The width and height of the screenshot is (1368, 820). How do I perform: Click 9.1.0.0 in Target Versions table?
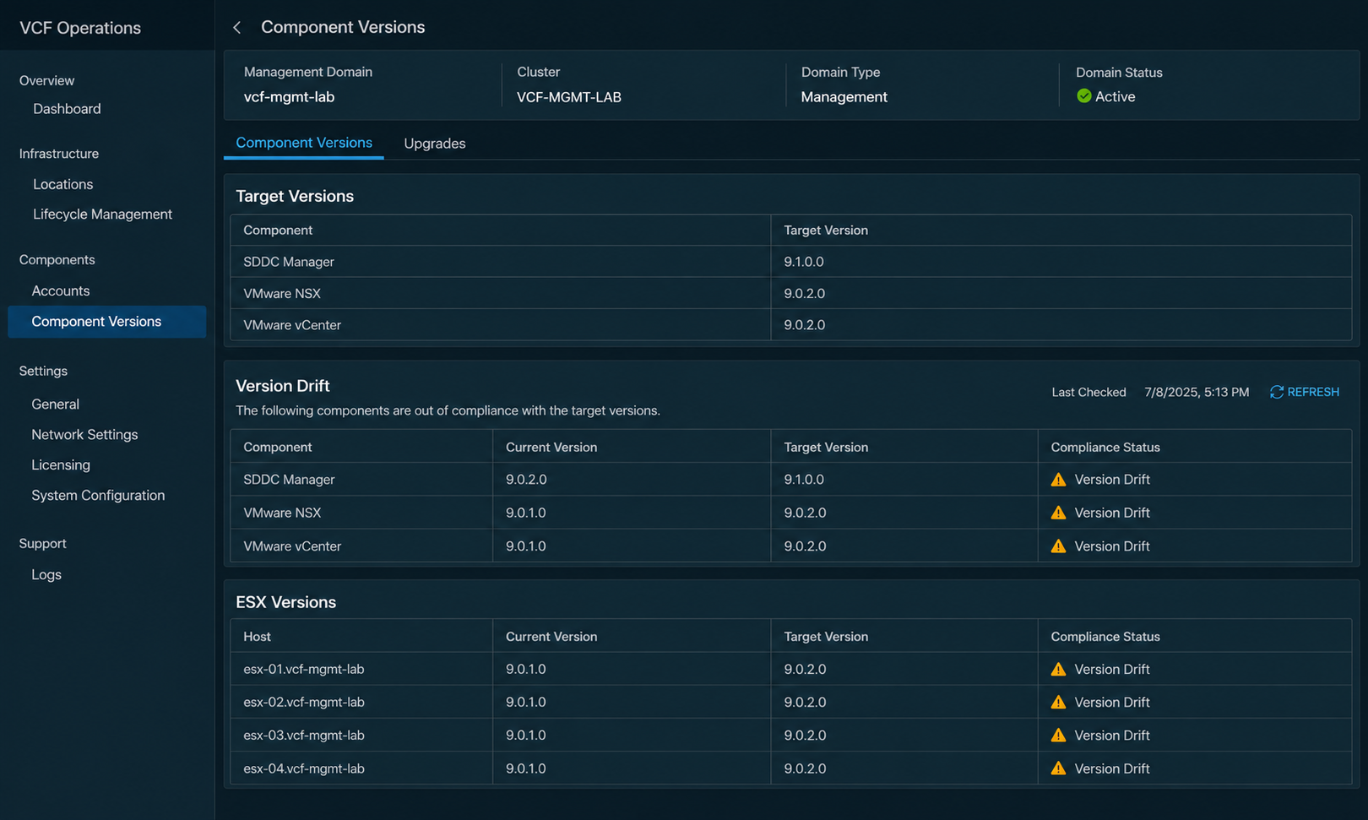coord(804,262)
